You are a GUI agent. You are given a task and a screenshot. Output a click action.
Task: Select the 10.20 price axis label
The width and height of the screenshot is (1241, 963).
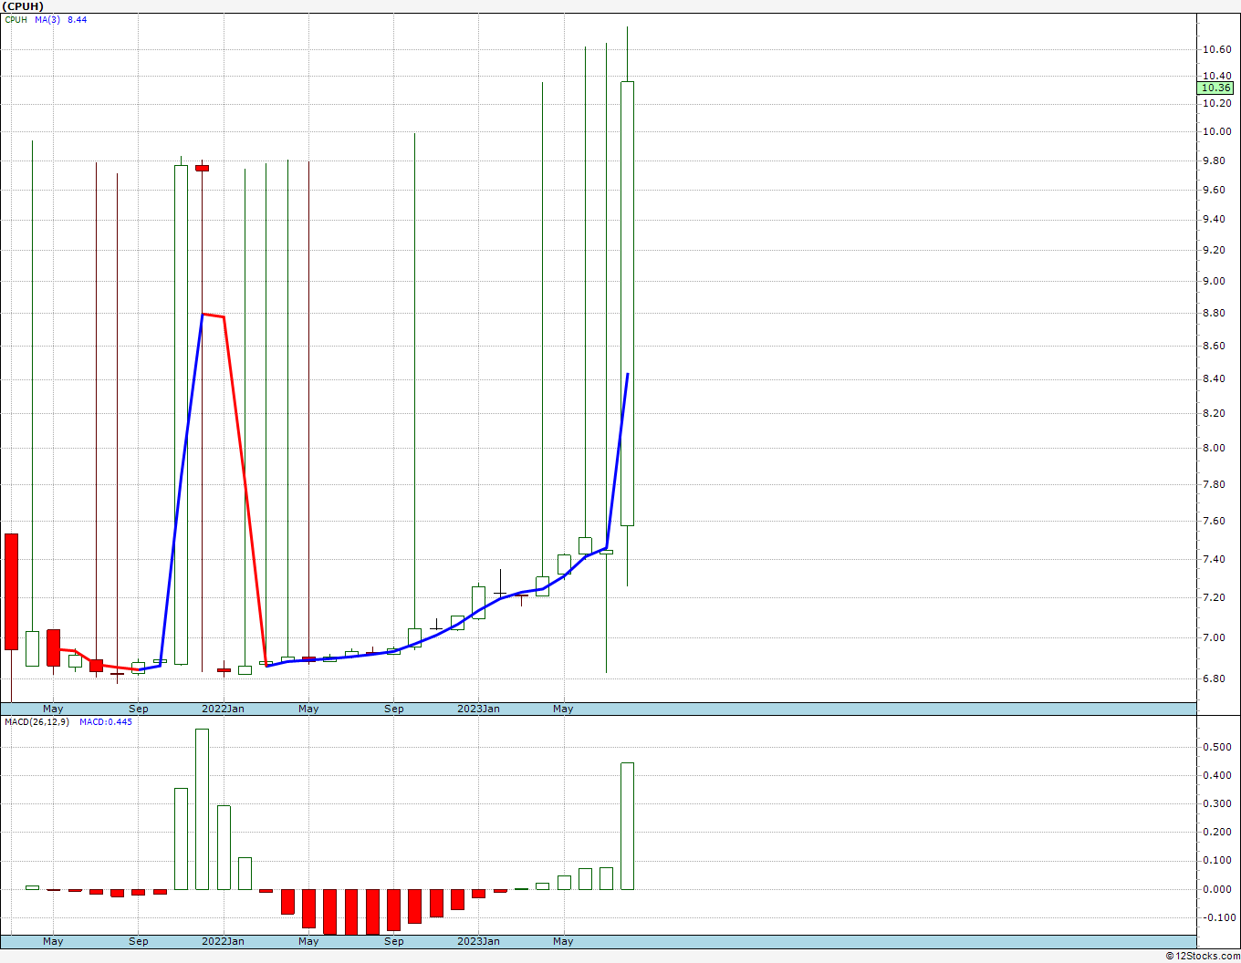(x=1216, y=104)
